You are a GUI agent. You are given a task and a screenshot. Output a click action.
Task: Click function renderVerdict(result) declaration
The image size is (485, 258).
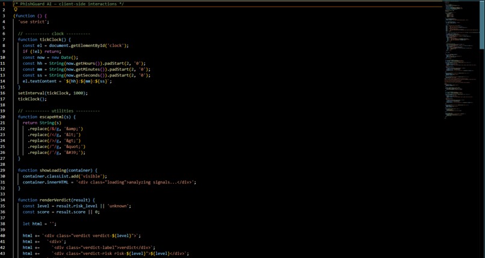point(57,200)
